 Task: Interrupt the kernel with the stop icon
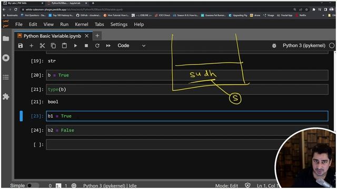pos(86,46)
